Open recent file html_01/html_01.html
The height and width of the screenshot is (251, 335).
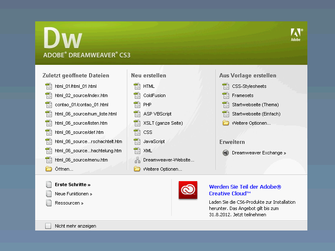point(76,87)
